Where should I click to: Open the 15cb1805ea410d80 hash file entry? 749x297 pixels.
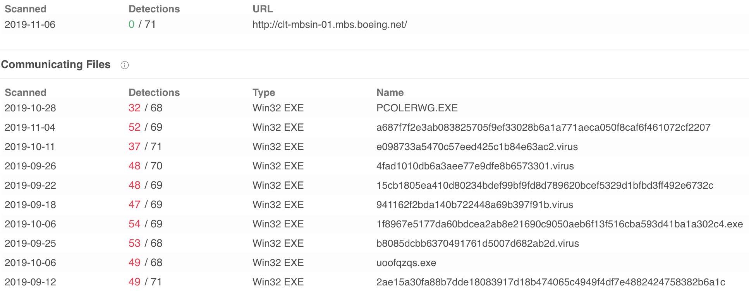pos(545,185)
